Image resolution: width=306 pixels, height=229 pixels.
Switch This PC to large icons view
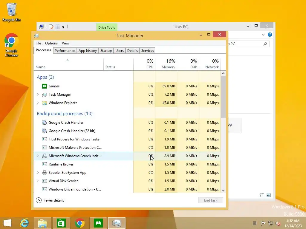click(269, 195)
